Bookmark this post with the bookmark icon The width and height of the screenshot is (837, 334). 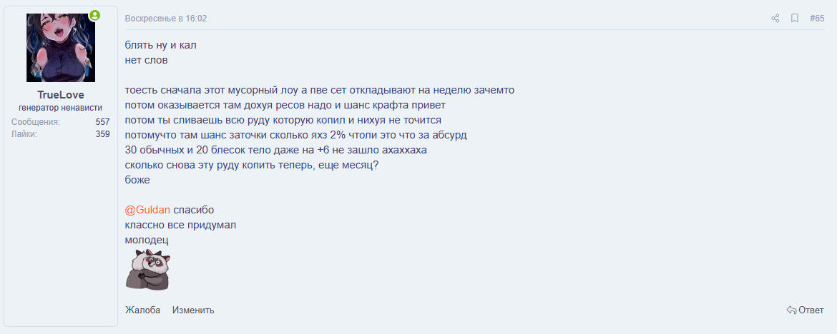[x=794, y=19]
